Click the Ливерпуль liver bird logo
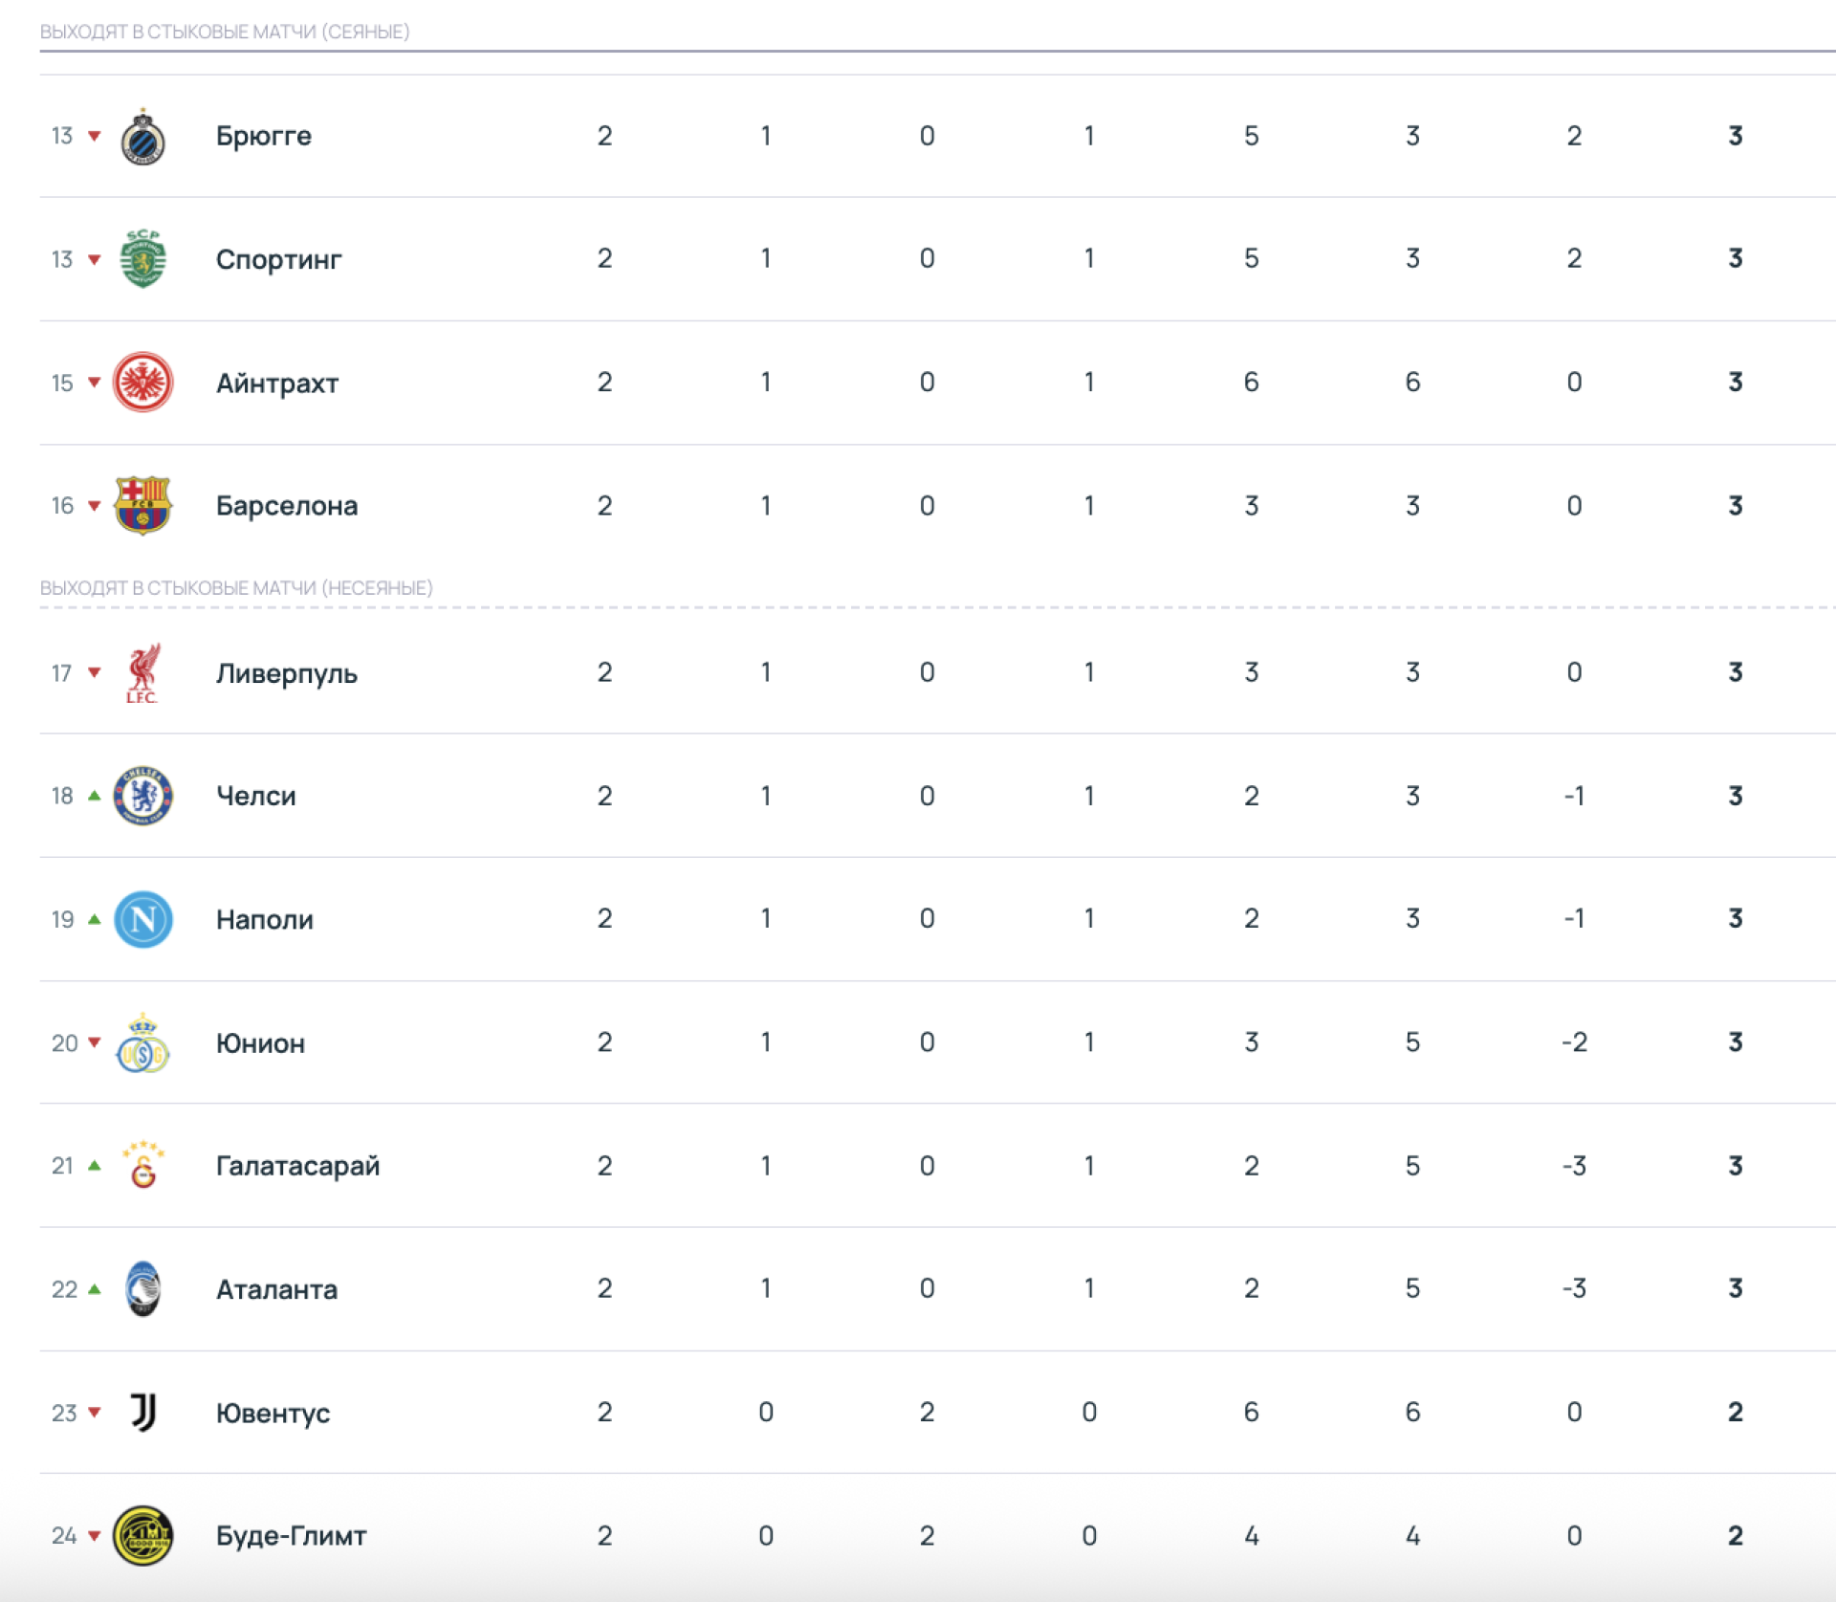This screenshot has width=1836, height=1602. (142, 673)
